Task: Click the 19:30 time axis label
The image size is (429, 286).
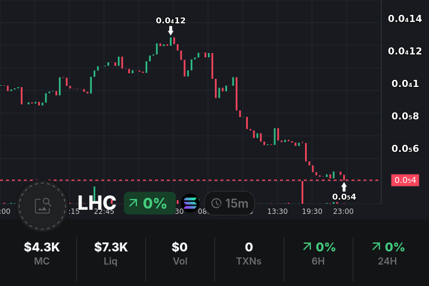Action: [312, 212]
